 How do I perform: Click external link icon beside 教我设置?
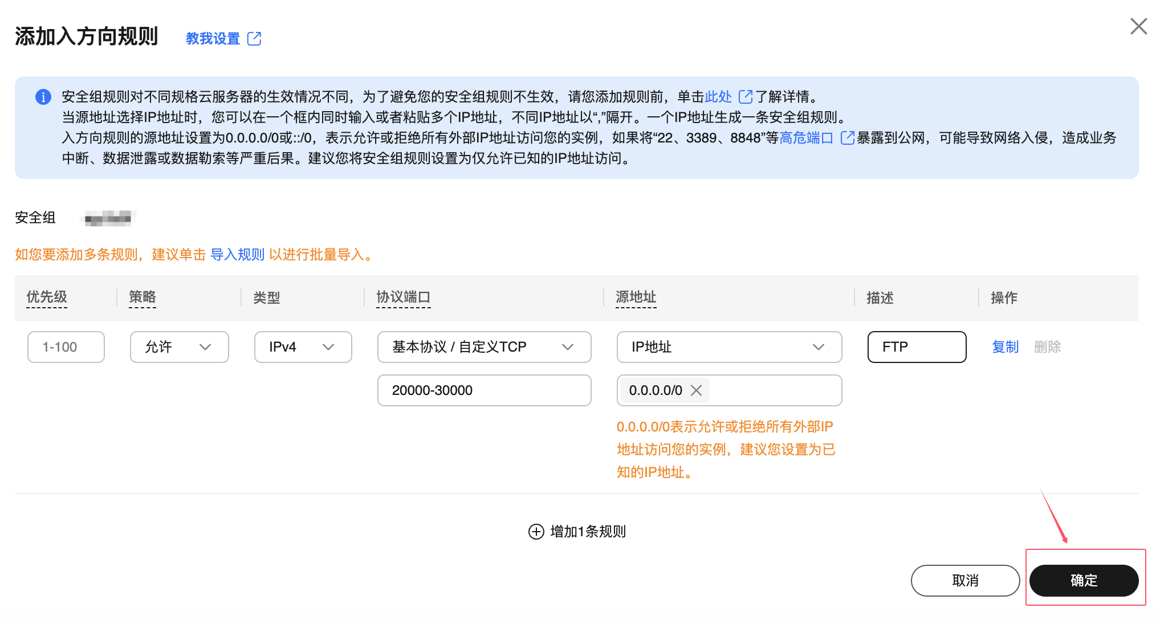(x=254, y=38)
